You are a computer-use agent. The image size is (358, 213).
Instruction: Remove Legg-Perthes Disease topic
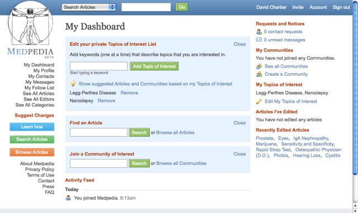tap(129, 93)
